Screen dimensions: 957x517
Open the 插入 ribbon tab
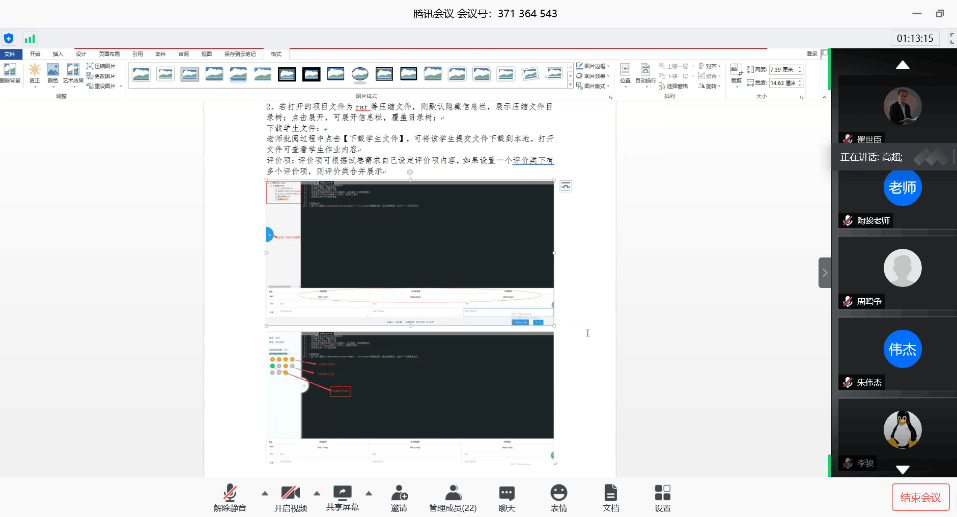(58, 54)
